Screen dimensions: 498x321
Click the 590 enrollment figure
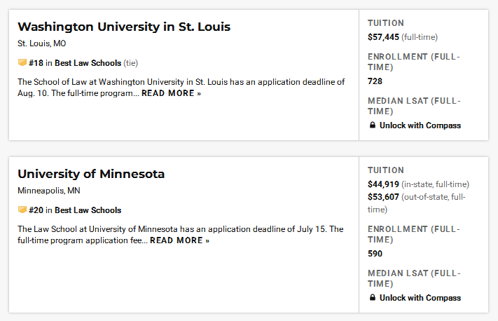click(x=375, y=254)
